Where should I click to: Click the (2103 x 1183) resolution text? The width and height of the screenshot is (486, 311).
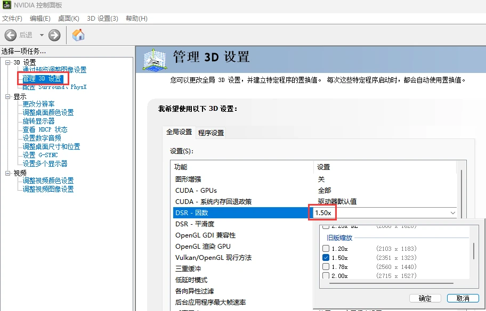(396, 249)
